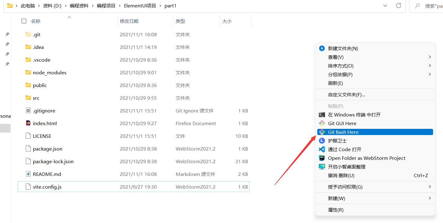Expand the chevron after 资料 (D:)
443x223 pixels.
(x=66, y=6)
